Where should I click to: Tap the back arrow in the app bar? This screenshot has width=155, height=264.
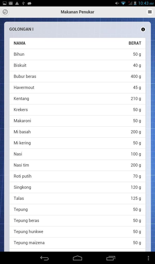pyautogui.click(x=5, y=12)
